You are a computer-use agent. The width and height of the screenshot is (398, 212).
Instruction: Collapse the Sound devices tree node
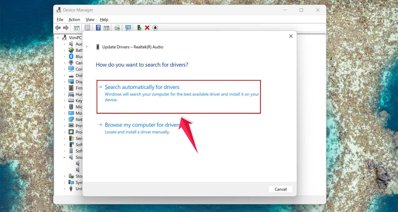pyautogui.click(x=64, y=157)
